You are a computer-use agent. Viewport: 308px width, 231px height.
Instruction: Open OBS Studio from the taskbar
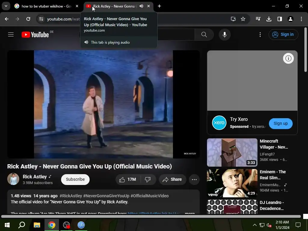click(66, 225)
